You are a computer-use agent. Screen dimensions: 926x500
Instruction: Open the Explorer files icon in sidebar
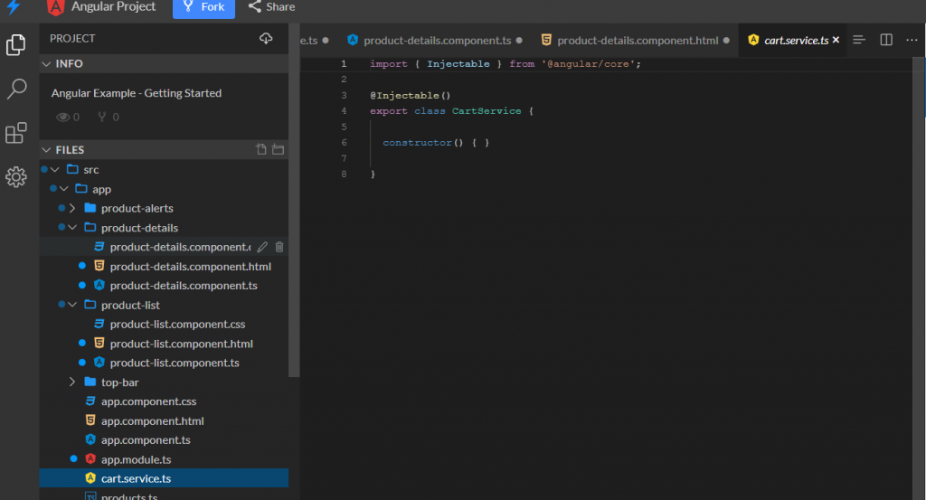tap(16, 45)
